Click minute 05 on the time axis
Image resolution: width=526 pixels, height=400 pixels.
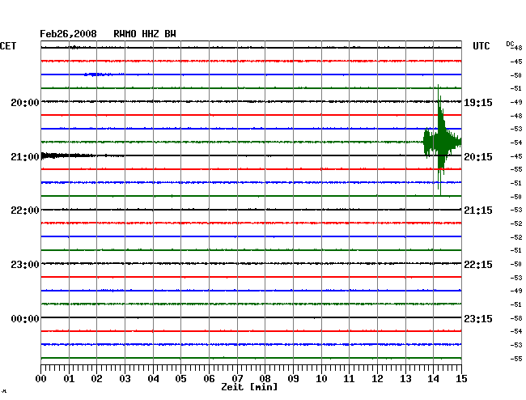(180, 379)
